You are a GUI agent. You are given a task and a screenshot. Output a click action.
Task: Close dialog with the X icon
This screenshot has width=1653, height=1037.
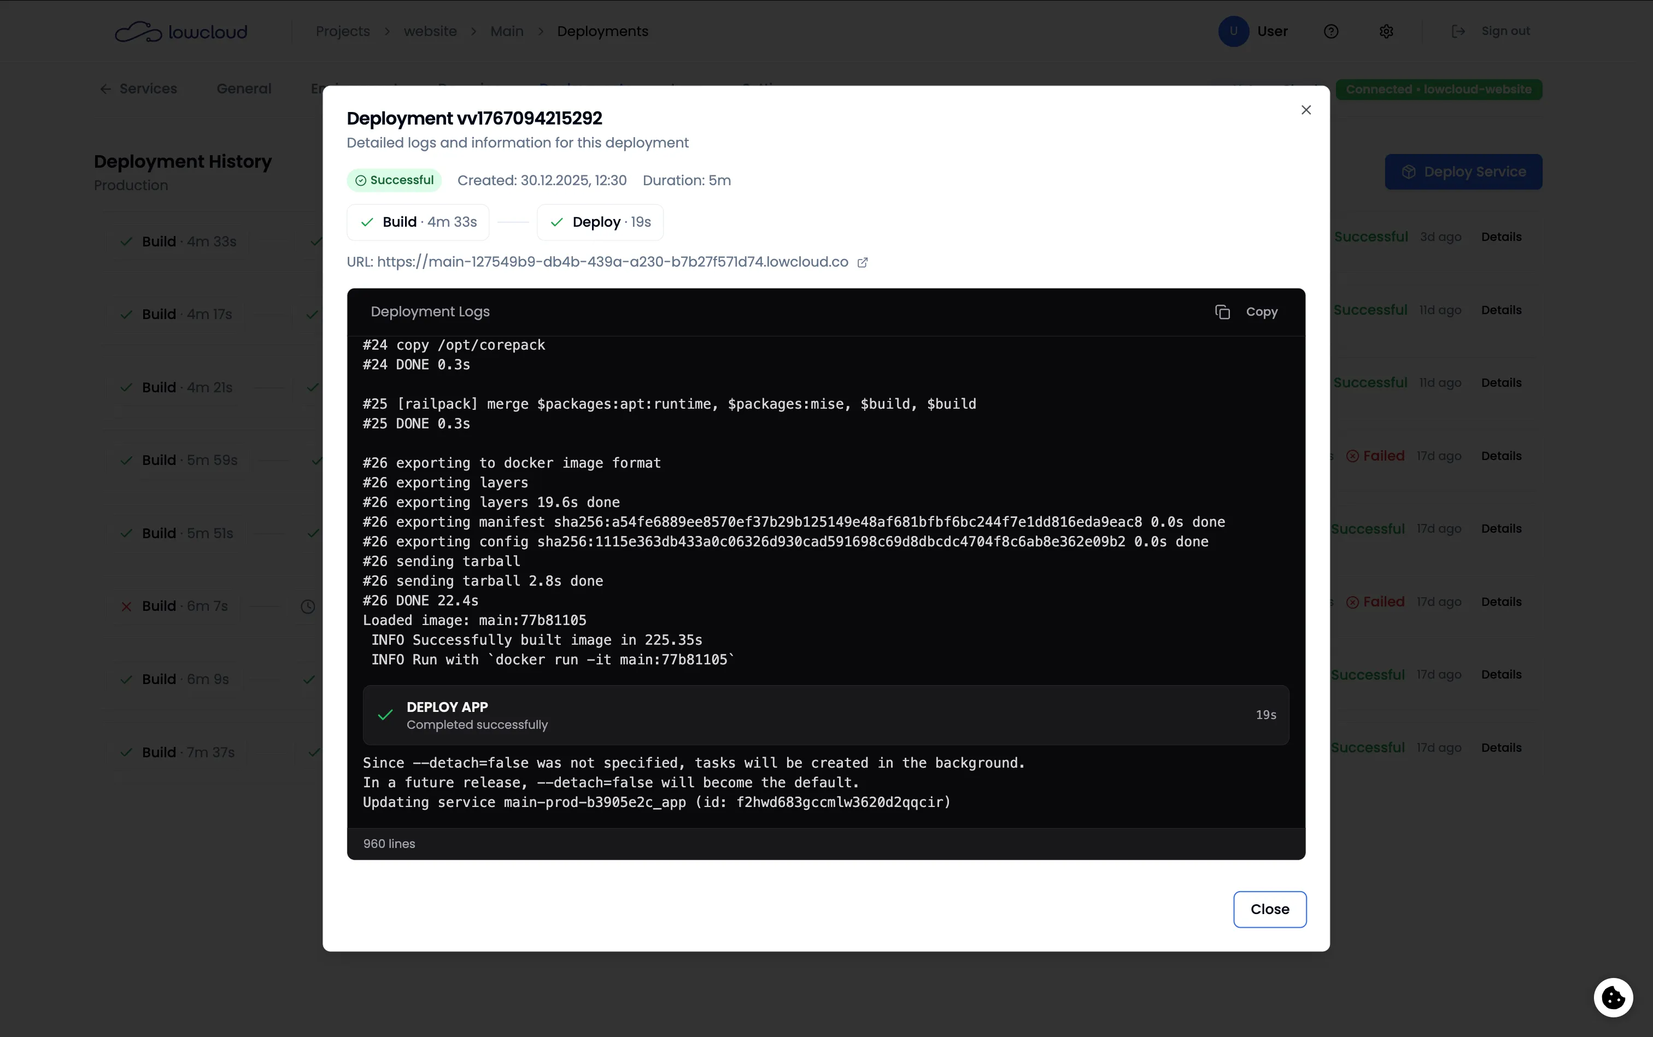coord(1306,110)
